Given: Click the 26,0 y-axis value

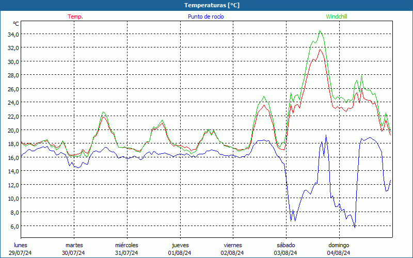Looking at the screenshot, I should [13, 89].
